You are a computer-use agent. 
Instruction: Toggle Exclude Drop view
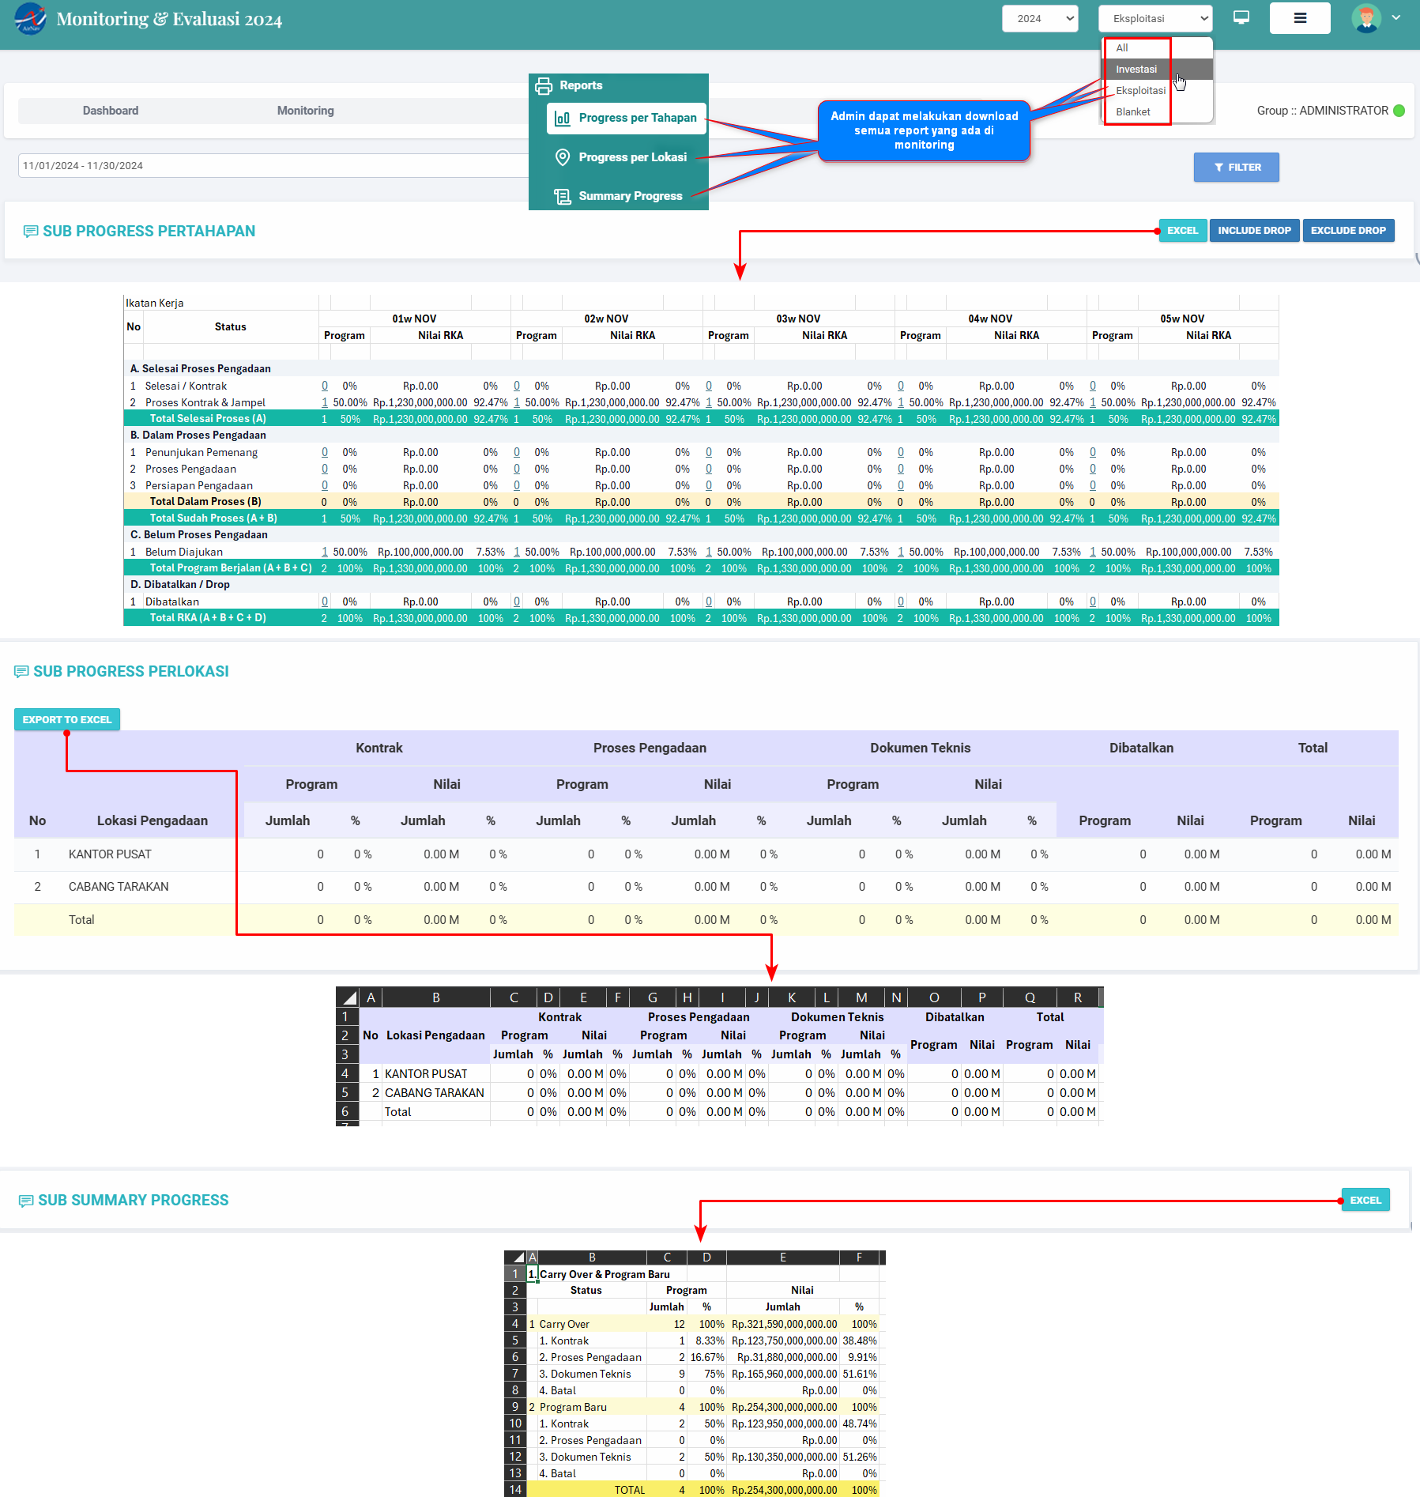[1347, 231]
